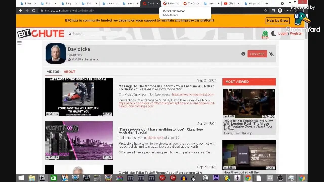Open the London Real interview thumbnail
The height and width of the screenshot is (182, 324).
click(249, 103)
